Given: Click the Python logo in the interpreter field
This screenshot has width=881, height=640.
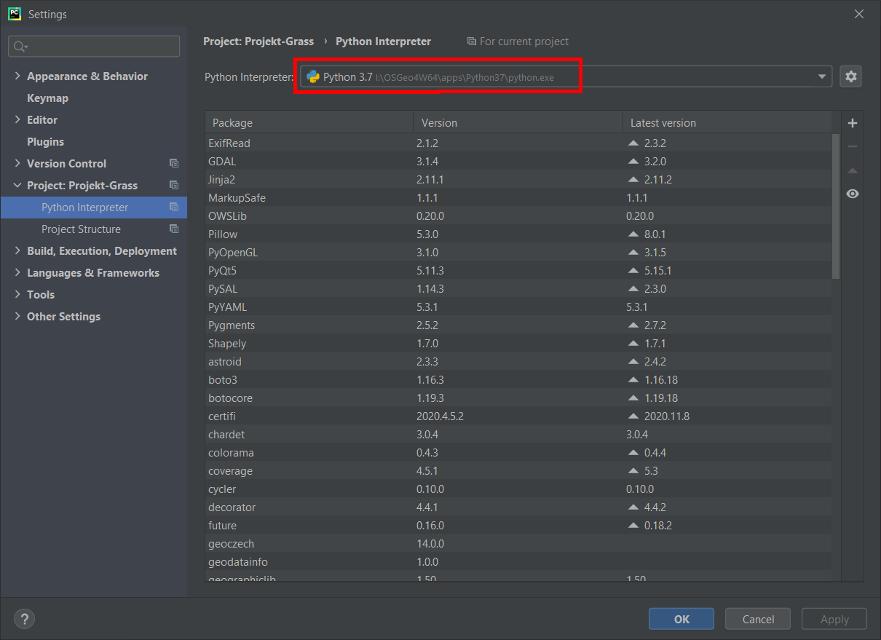Looking at the screenshot, I should tap(313, 76).
